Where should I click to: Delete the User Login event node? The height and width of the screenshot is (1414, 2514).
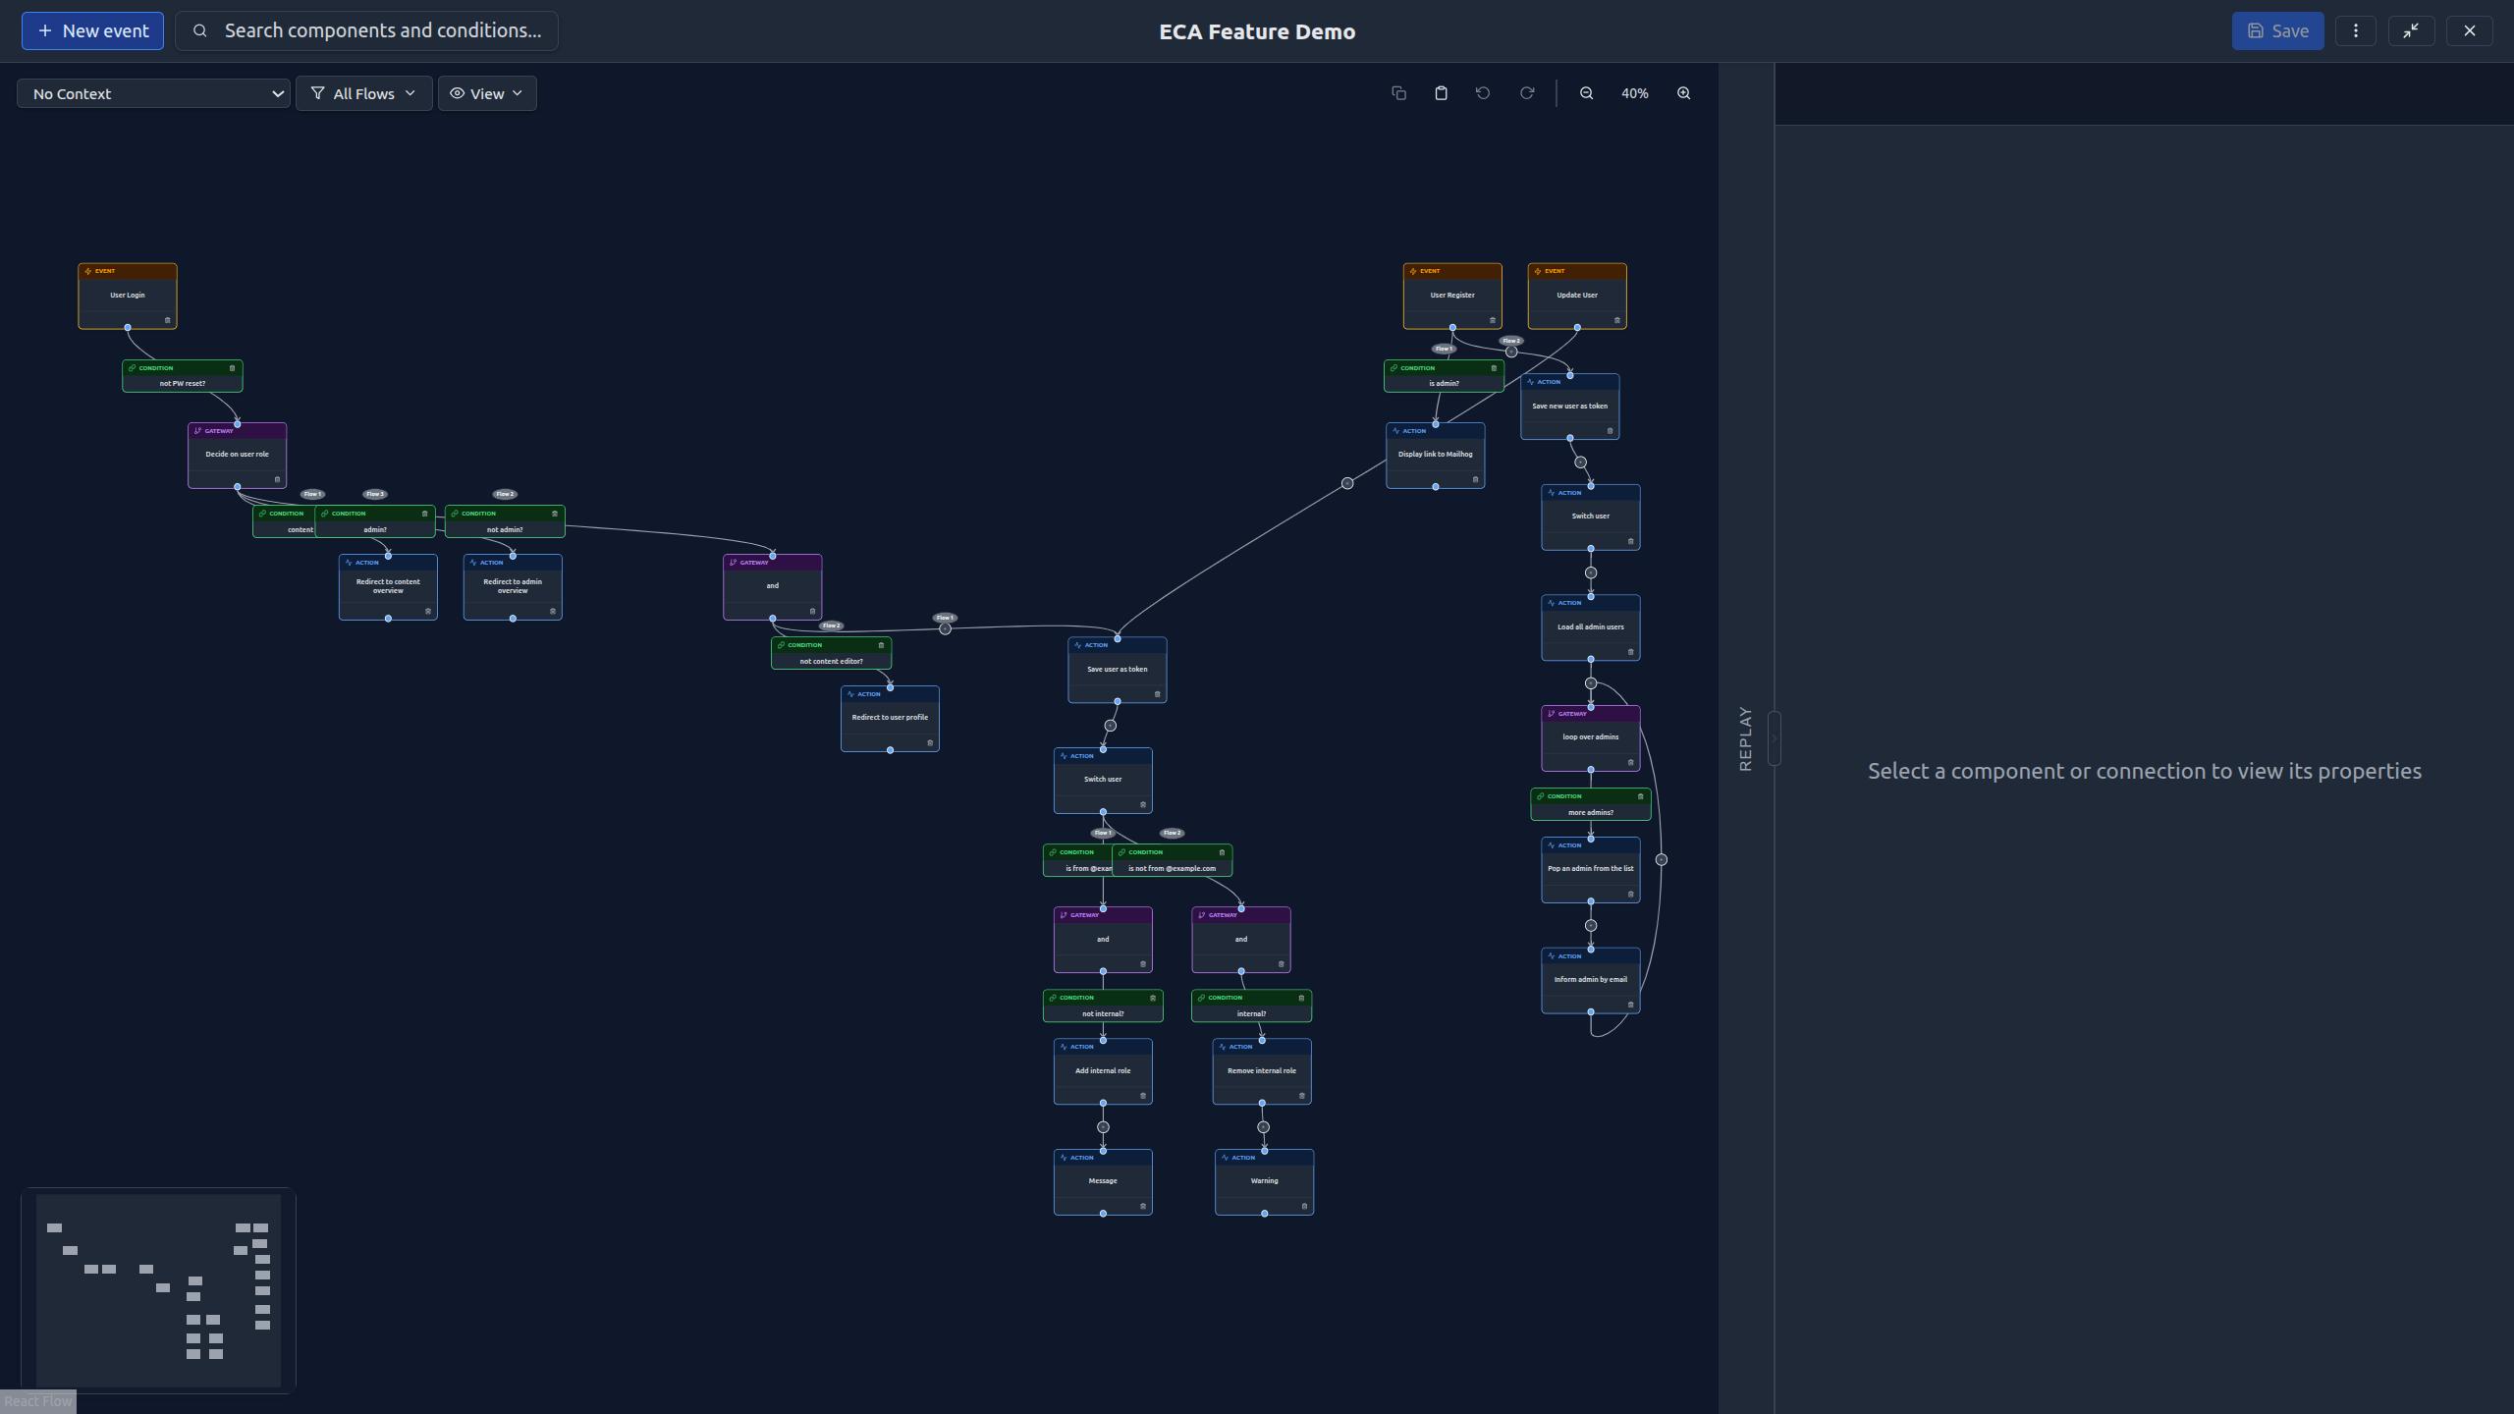click(x=166, y=320)
